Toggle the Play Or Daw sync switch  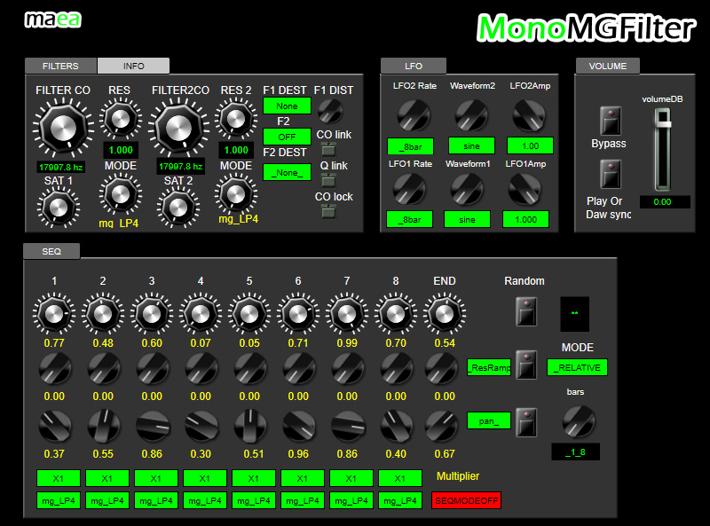[x=611, y=174]
